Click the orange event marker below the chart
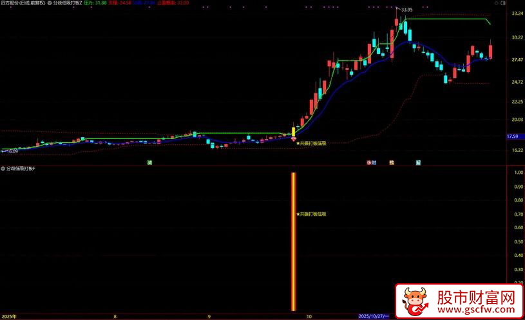This screenshot has height=320, width=525. click(392, 163)
